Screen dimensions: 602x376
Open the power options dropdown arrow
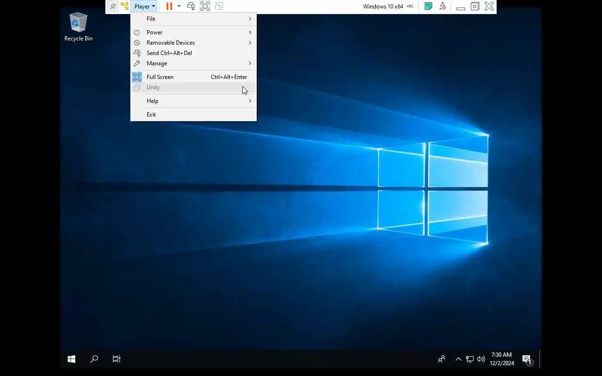point(179,6)
